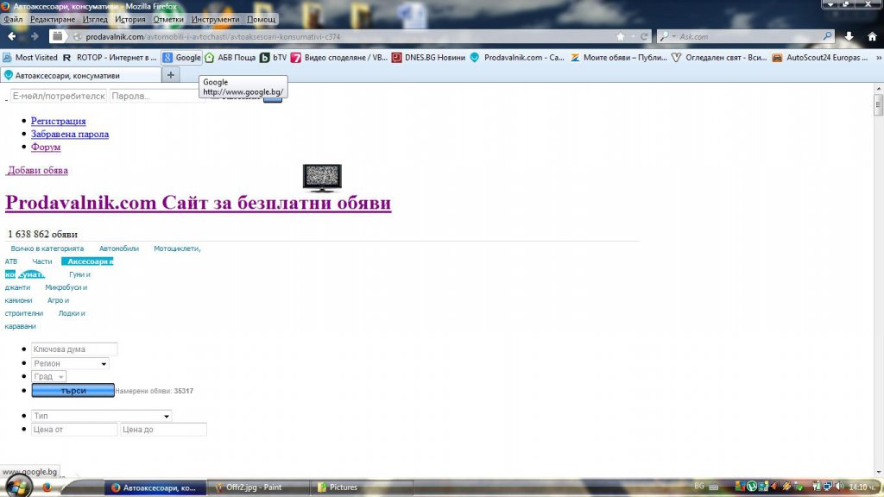Open the История menu
884x497 pixels.
tap(130, 19)
